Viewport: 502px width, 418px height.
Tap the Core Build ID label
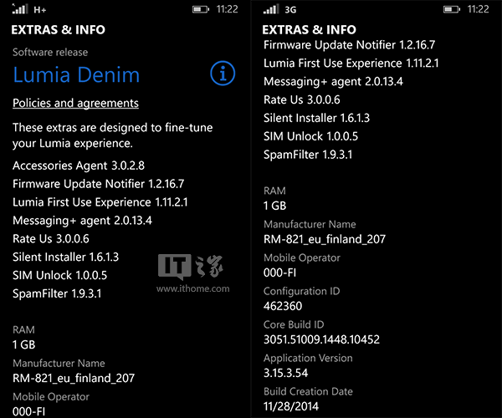coord(293,324)
